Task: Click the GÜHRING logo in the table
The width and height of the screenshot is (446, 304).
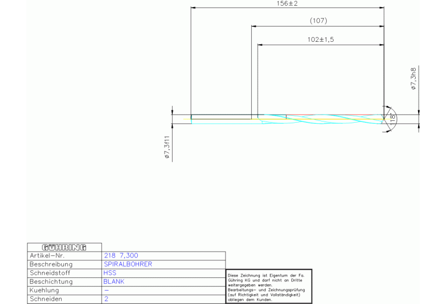Action: click(65, 247)
